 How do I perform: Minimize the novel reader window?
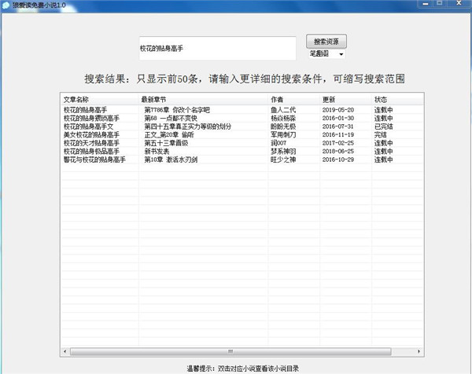(x=426, y=4)
